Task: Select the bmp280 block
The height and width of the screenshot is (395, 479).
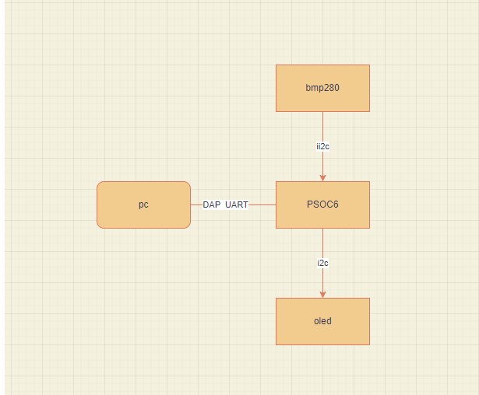Action: click(322, 88)
